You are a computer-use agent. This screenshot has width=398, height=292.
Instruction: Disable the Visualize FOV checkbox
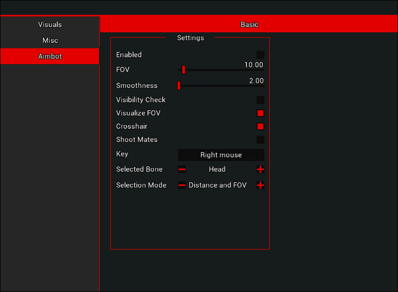pos(260,113)
